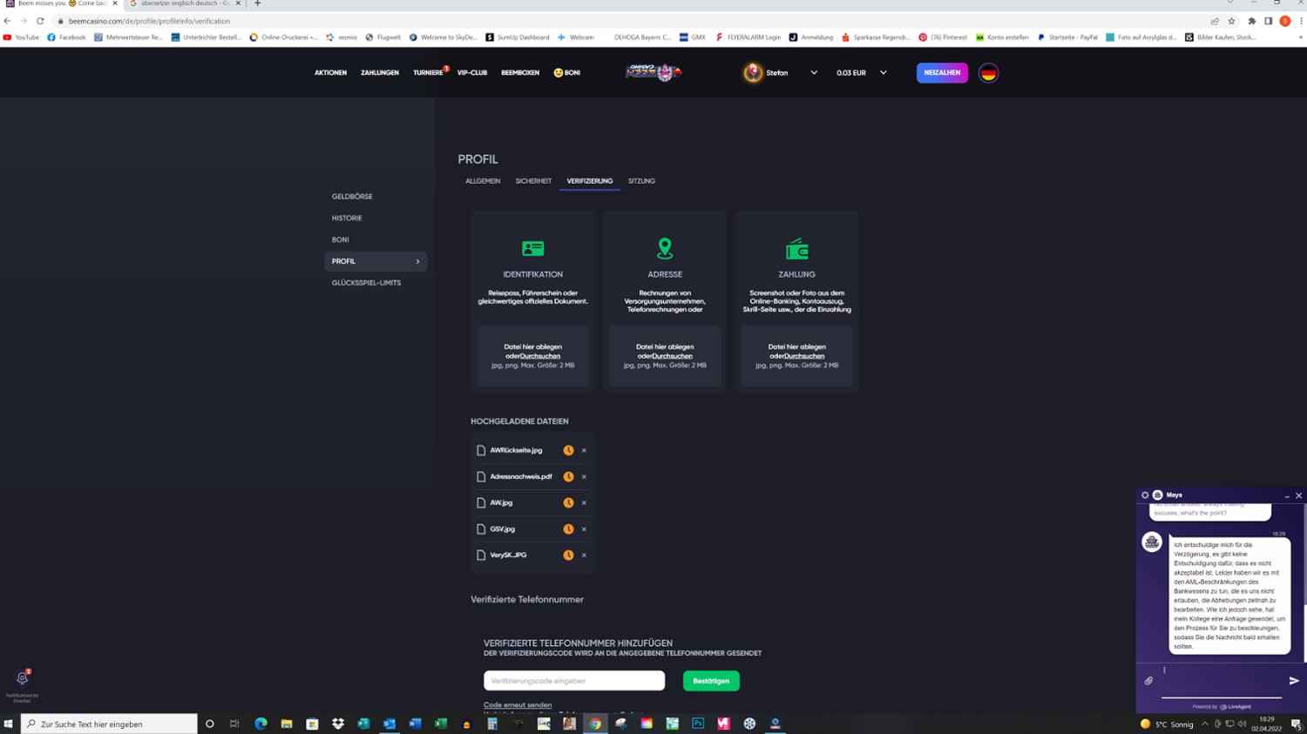The image size is (1307, 734).
Task: Expand the Profil sidebar item
Action: pyautogui.click(x=376, y=261)
